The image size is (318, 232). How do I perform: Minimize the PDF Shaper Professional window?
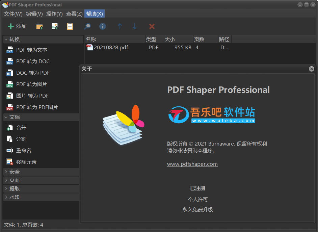(x=300, y=5)
